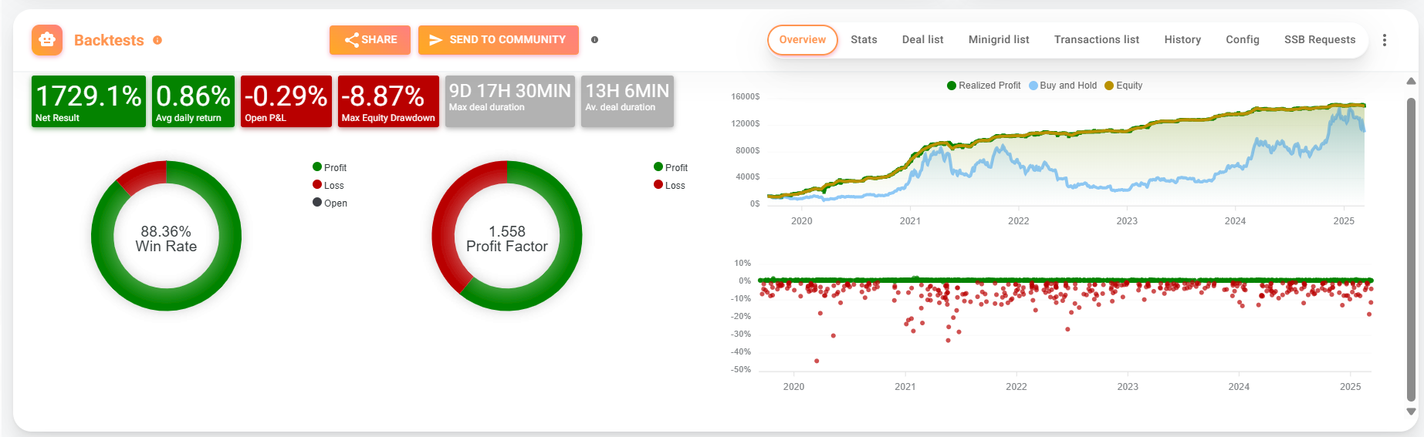
Task: Click the scrollbar up arrow
Action: [1411, 81]
